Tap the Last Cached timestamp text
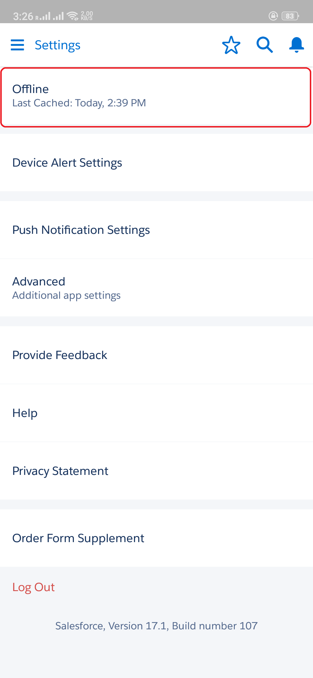Viewport: 313px width, 678px height. [x=79, y=103]
